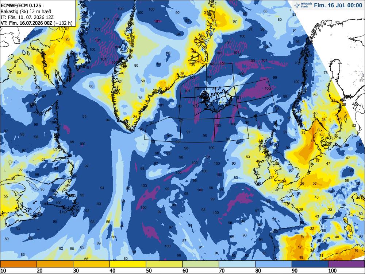365x274 pixels.
Task: Click the legend tick label '50'
Action: point(149,271)
